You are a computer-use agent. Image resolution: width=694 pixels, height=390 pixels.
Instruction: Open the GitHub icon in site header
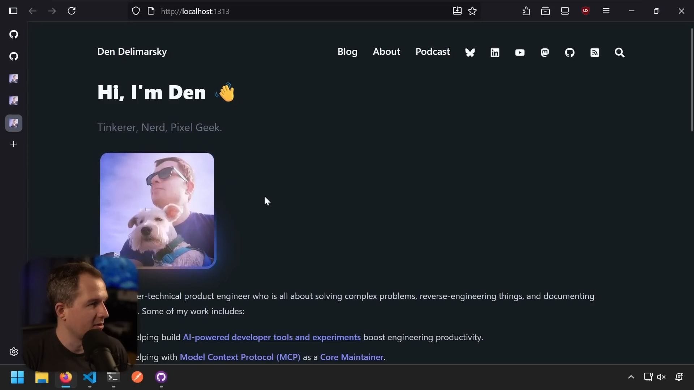[x=570, y=53]
